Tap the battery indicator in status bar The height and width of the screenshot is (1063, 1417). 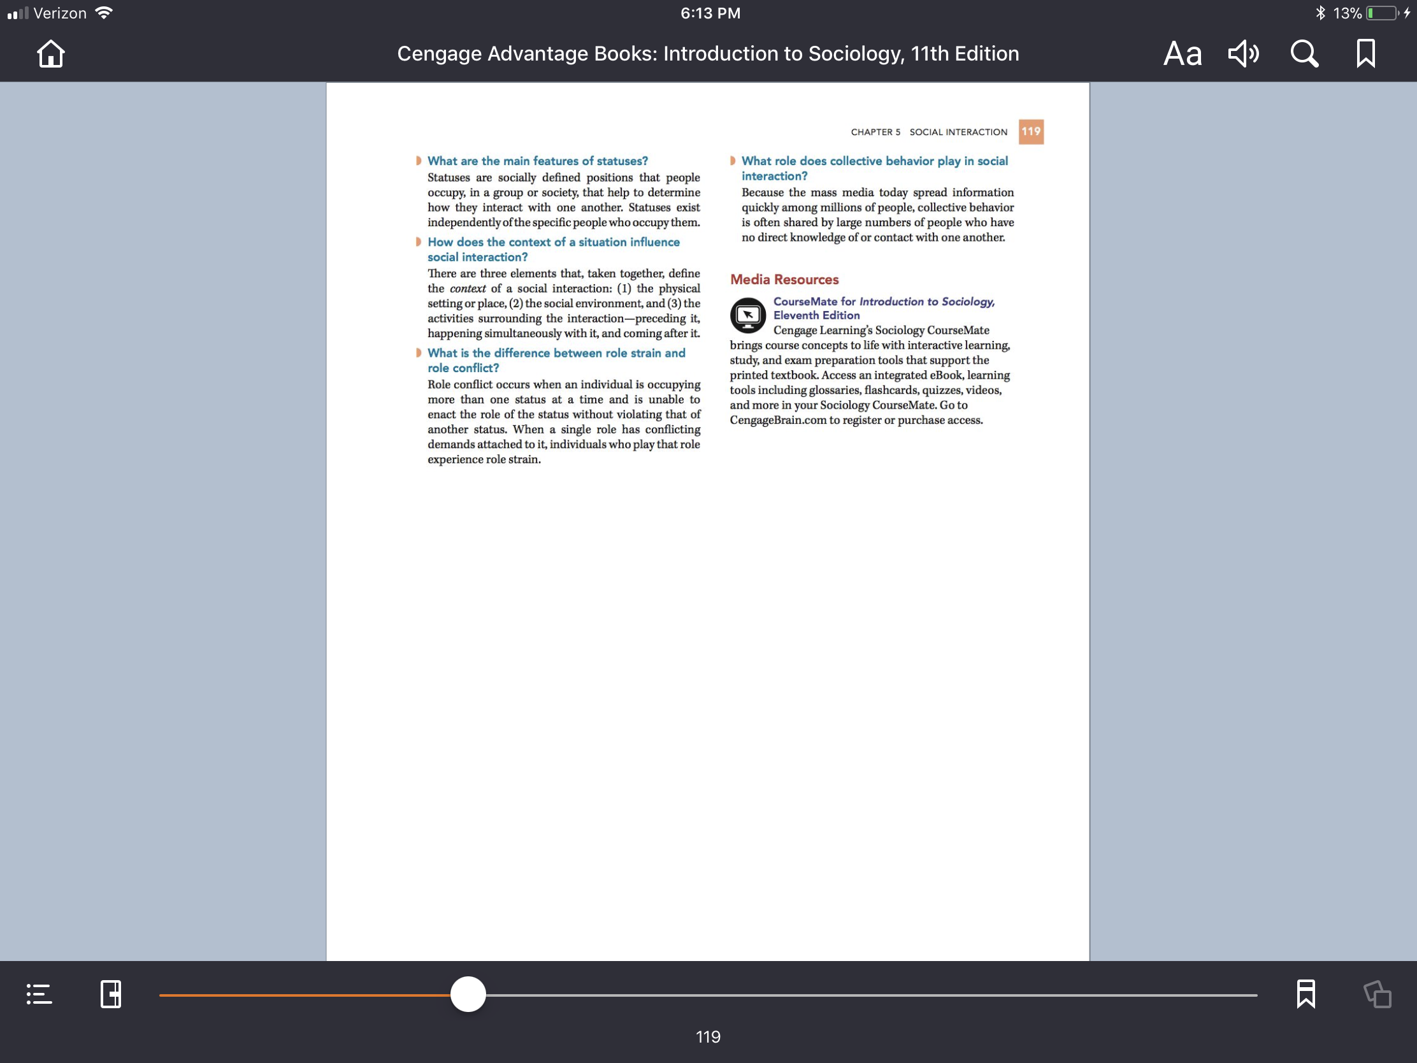1383,13
